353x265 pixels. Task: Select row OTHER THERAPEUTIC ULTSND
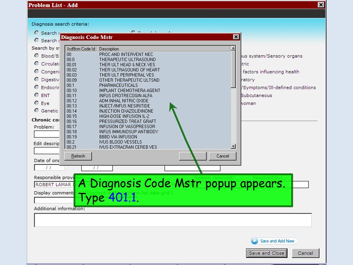pyautogui.click(x=148, y=80)
